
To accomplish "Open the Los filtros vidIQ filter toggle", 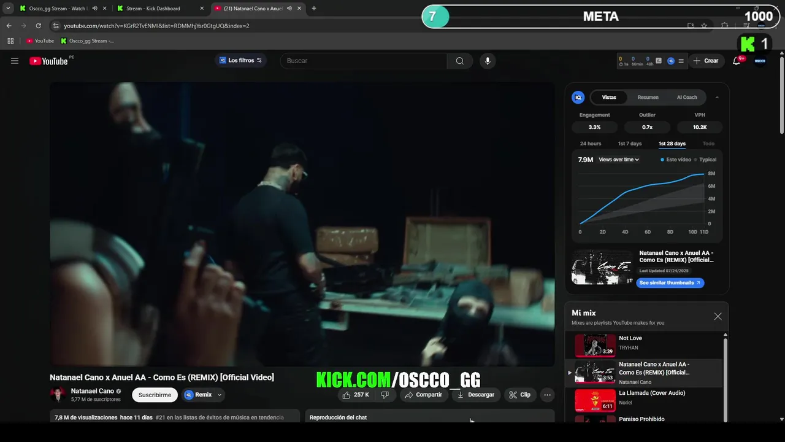I will tap(240, 60).
